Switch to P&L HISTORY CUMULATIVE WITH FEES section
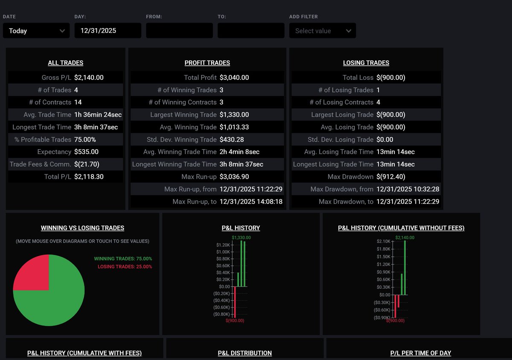 tap(84, 353)
